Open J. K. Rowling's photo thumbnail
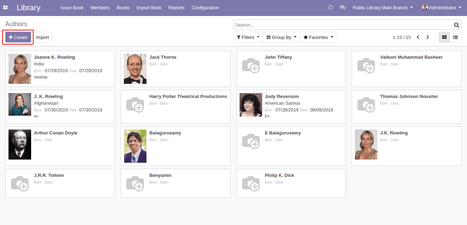 tap(20, 104)
